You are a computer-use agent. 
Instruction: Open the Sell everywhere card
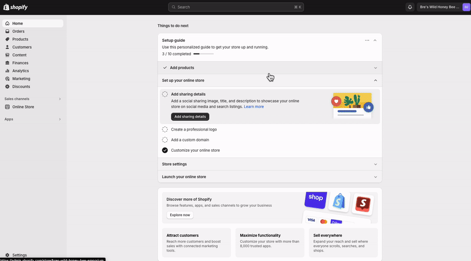tap(343, 243)
